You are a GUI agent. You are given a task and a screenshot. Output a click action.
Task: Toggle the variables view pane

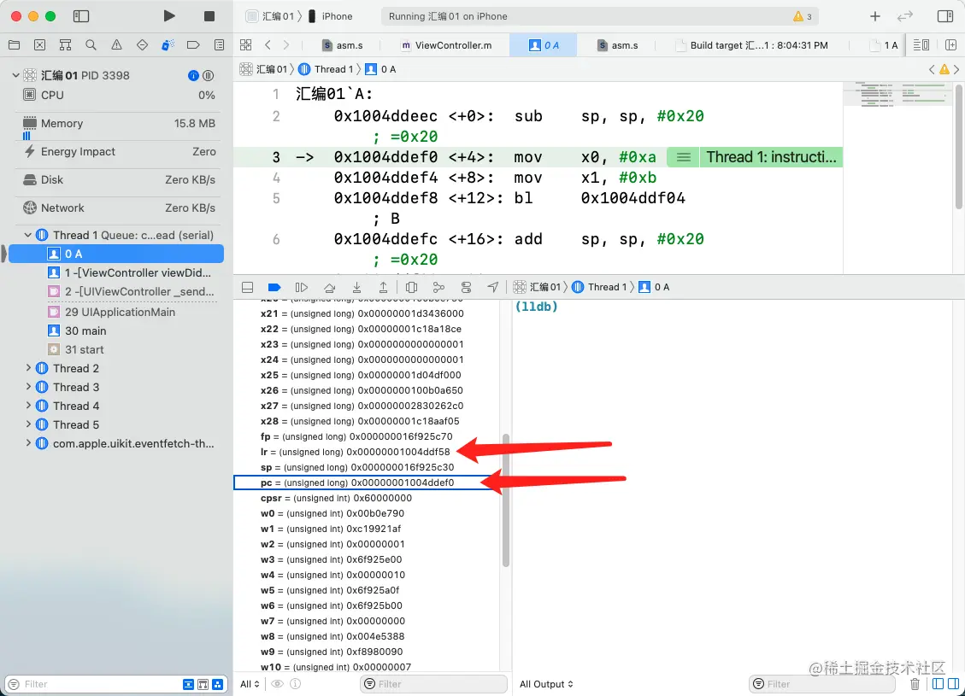pyautogui.click(x=938, y=684)
